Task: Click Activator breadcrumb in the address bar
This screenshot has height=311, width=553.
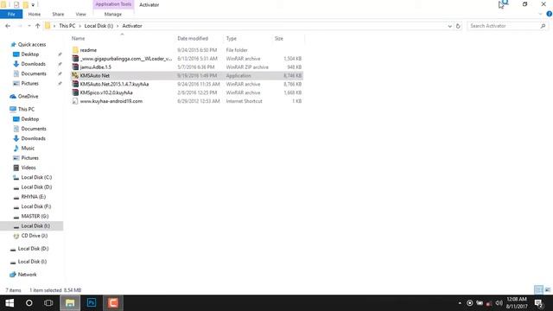Action: click(132, 26)
